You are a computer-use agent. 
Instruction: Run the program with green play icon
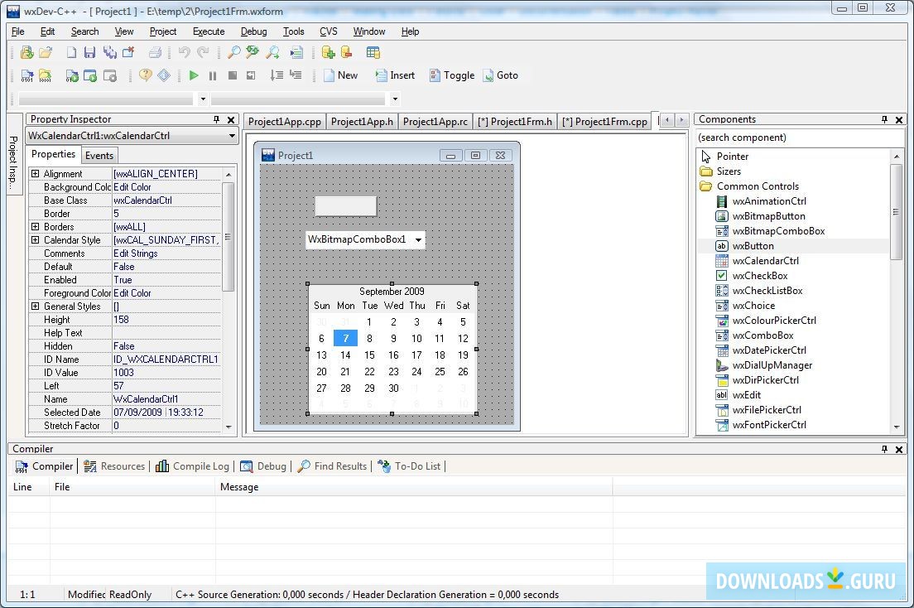point(194,75)
